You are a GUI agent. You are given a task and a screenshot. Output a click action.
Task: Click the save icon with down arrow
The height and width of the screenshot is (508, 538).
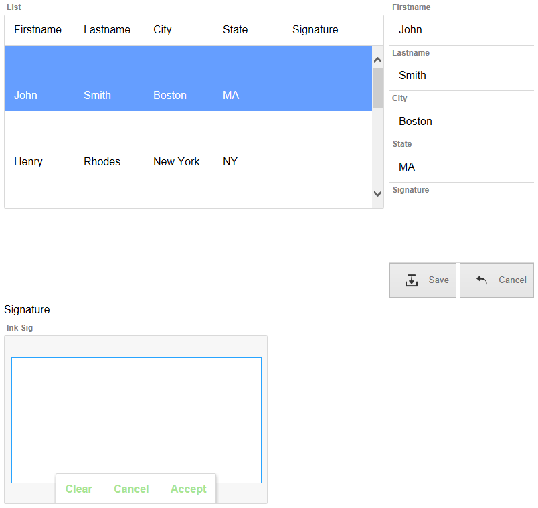tap(411, 280)
